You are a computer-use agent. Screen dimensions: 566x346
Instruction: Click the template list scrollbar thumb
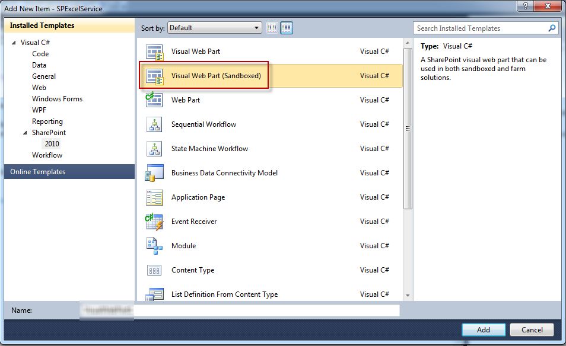coord(408,129)
